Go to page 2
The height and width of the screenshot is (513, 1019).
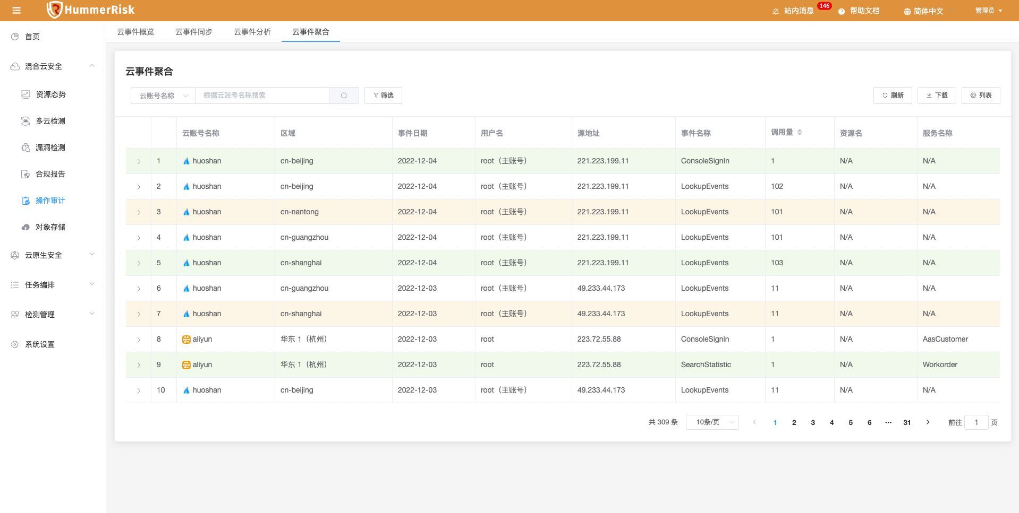tap(794, 422)
